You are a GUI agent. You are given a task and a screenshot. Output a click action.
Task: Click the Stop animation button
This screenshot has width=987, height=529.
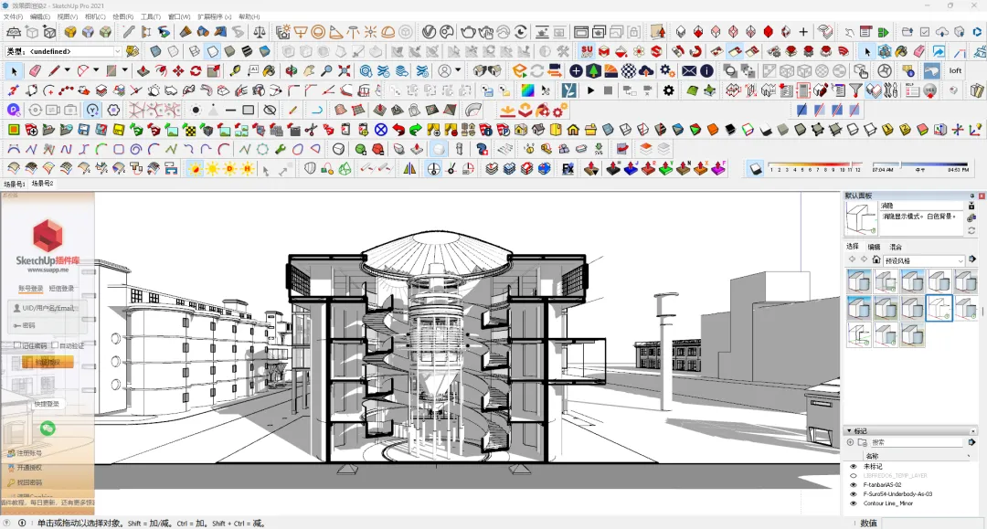608,90
